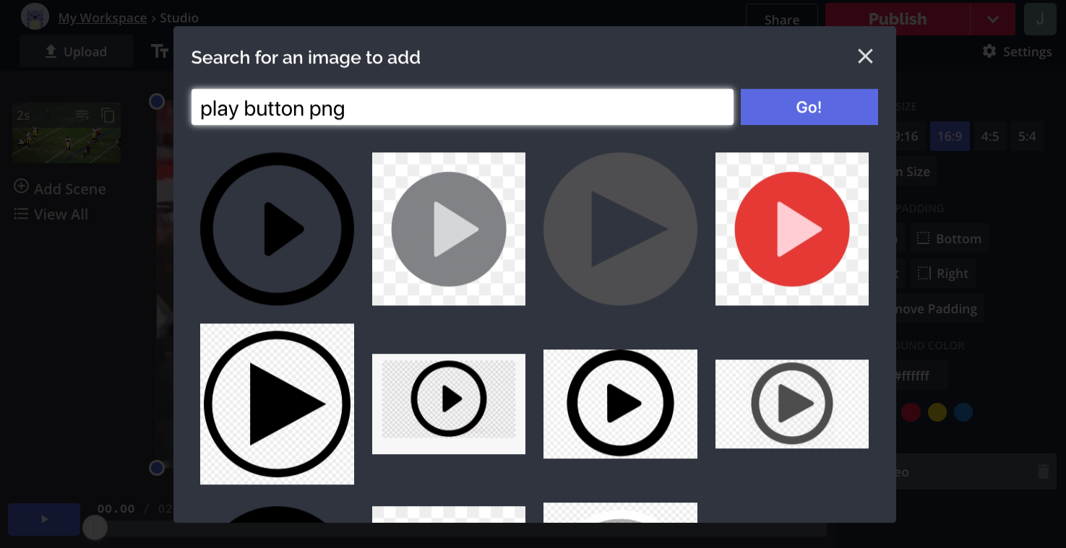Click the workspace avatar icon

pos(35,17)
